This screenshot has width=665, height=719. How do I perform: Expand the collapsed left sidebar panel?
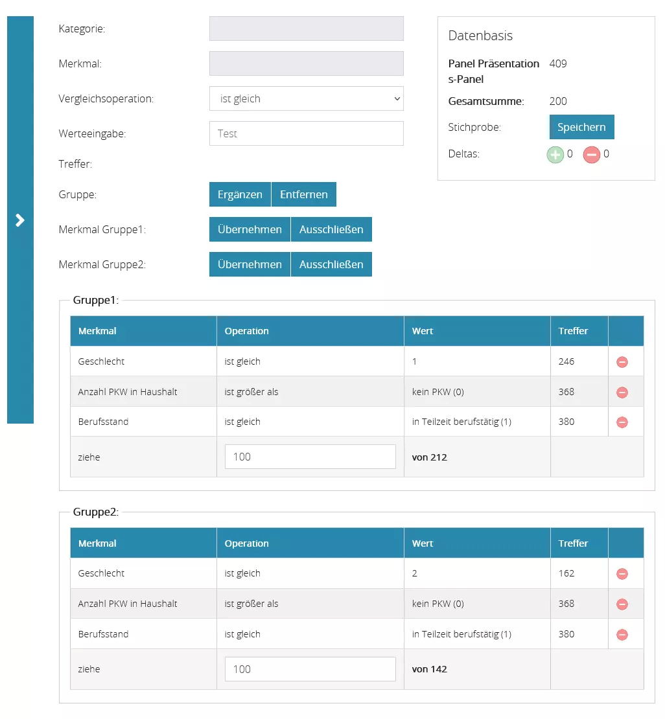[20, 220]
